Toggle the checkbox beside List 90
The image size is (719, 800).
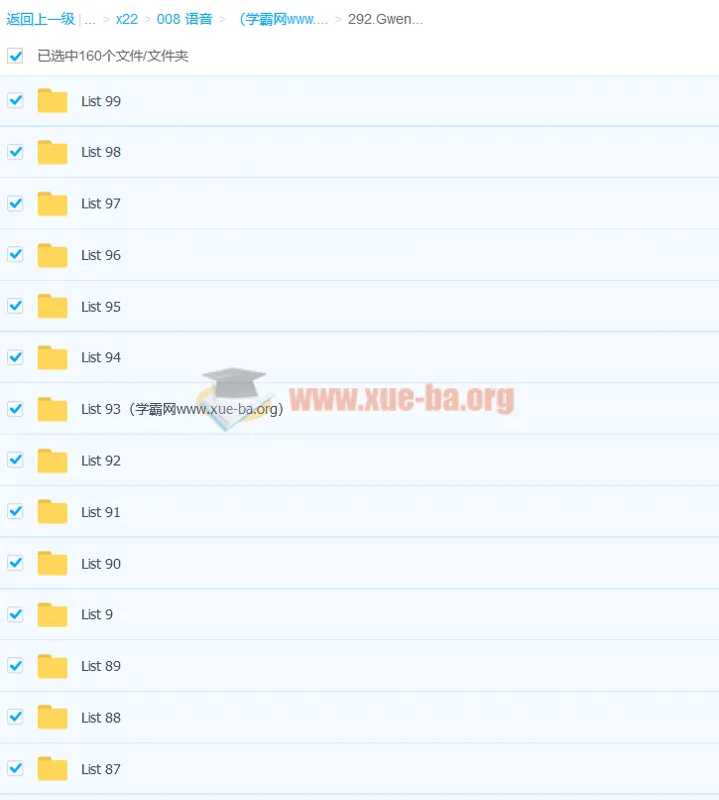(15, 563)
